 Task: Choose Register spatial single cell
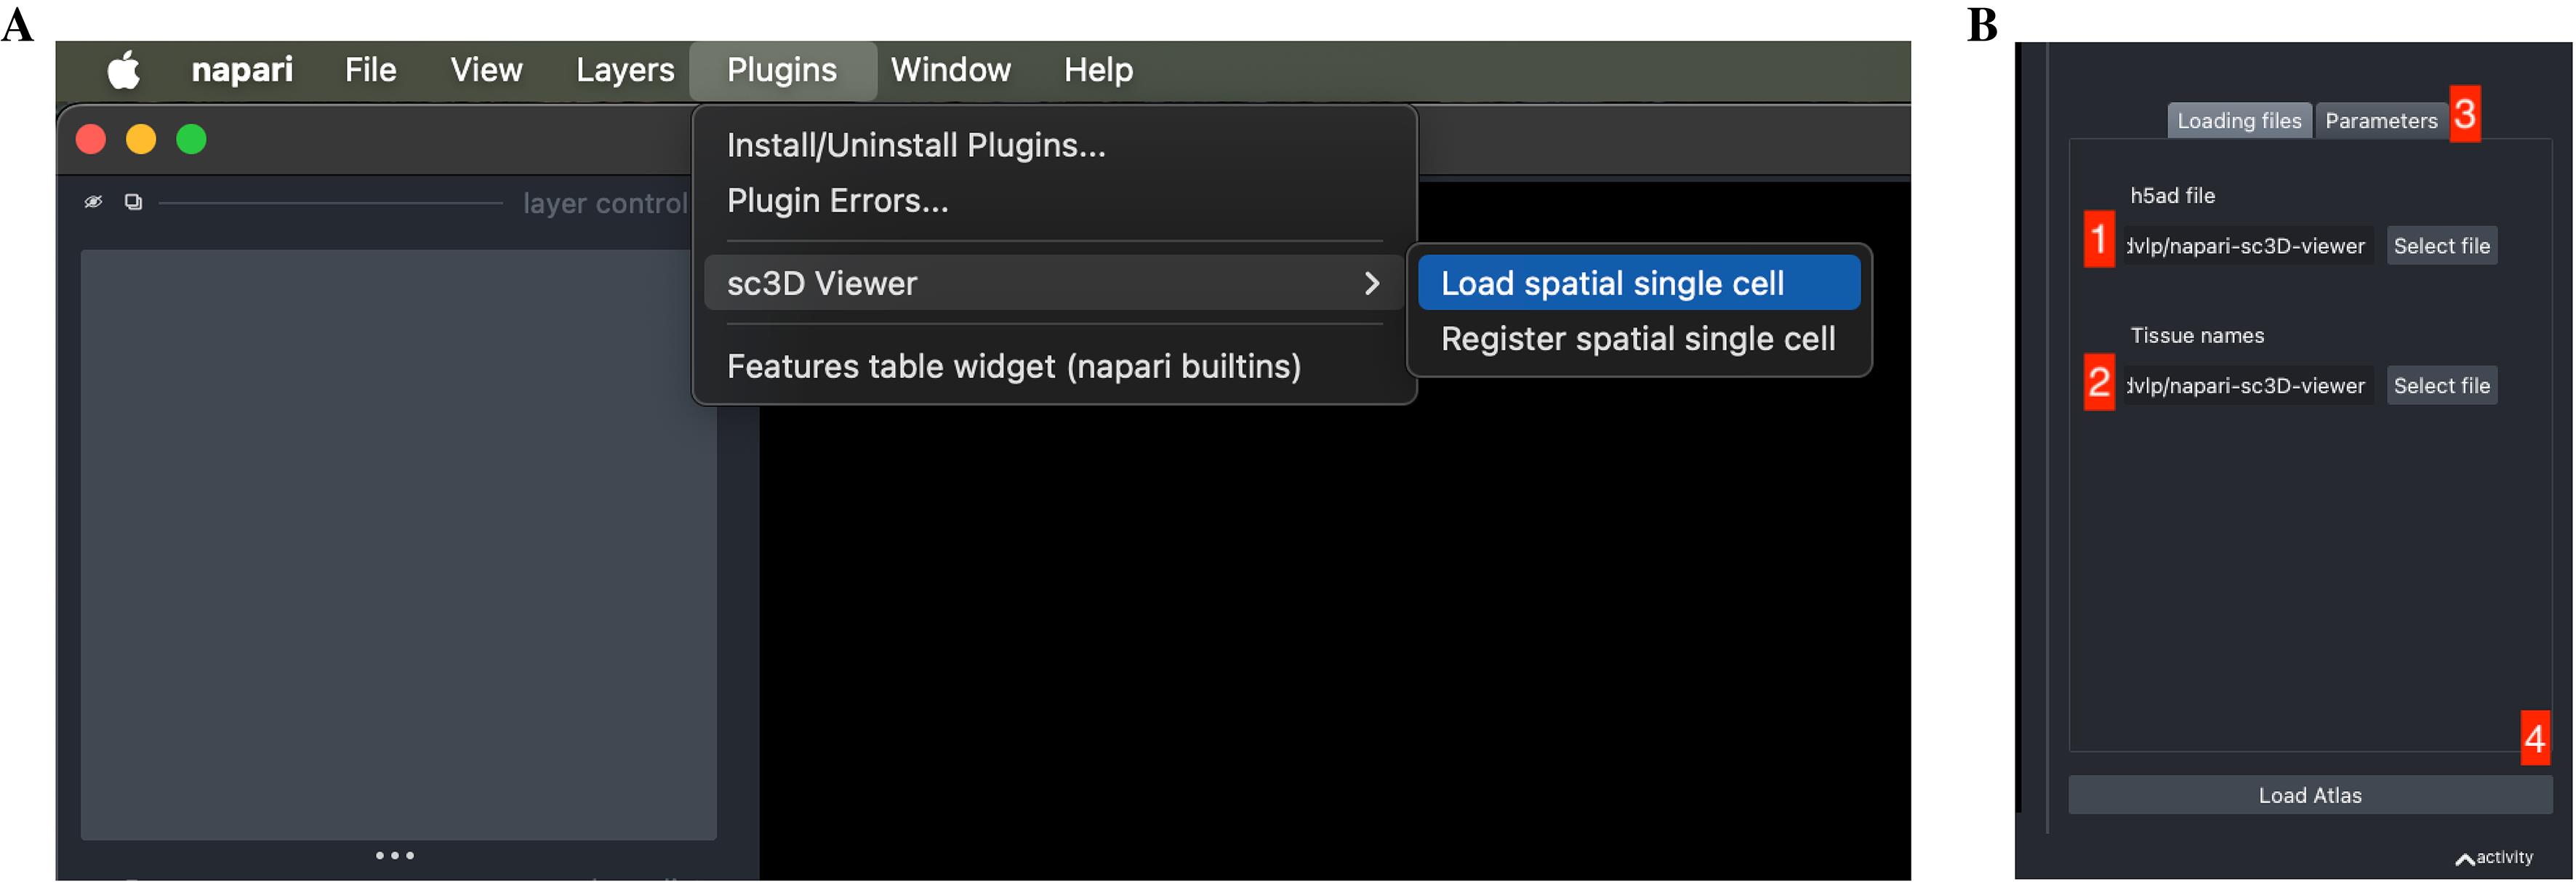[x=1637, y=339]
